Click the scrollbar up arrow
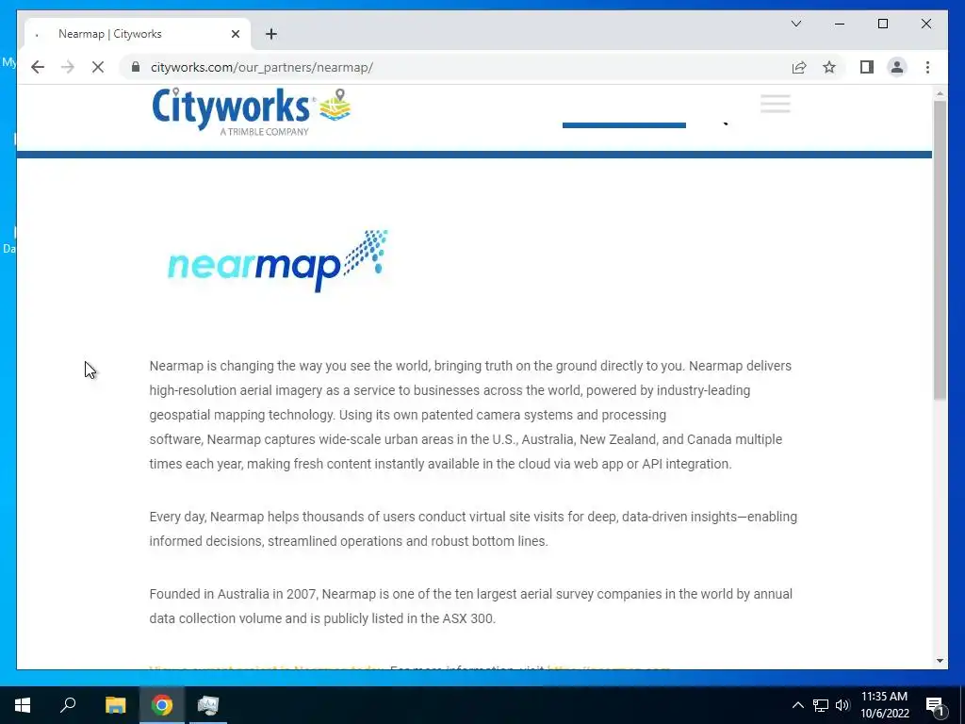Viewport: 965px width, 724px height. click(x=940, y=93)
